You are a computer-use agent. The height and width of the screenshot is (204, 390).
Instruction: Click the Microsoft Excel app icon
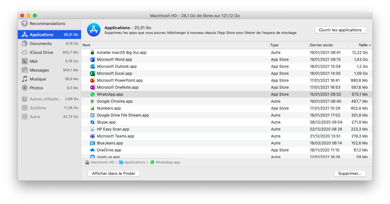pos(92,73)
